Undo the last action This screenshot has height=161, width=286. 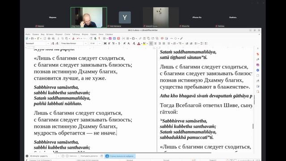(78, 38)
